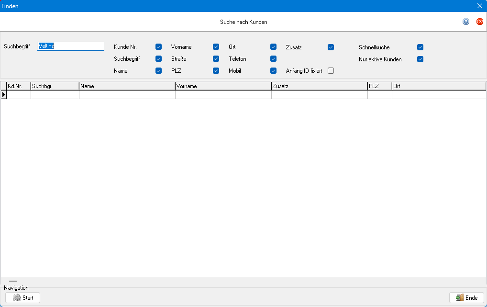
Task: Uncheck the Kunde Nr. checkbox
Action: pyautogui.click(x=158, y=47)
